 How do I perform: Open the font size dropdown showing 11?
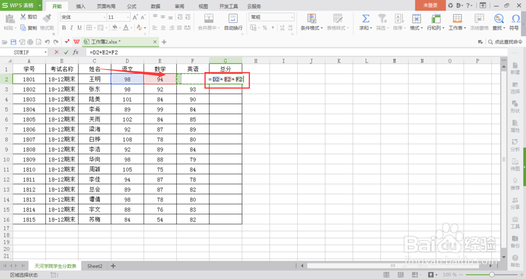coord(128,17)
